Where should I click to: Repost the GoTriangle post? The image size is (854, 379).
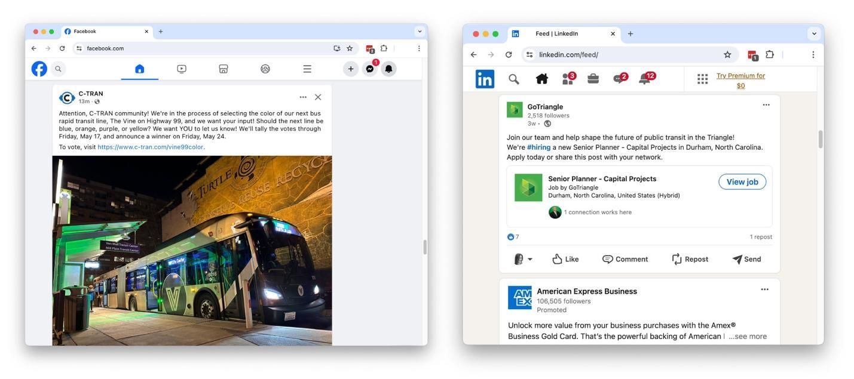click(x=690, y=259)
